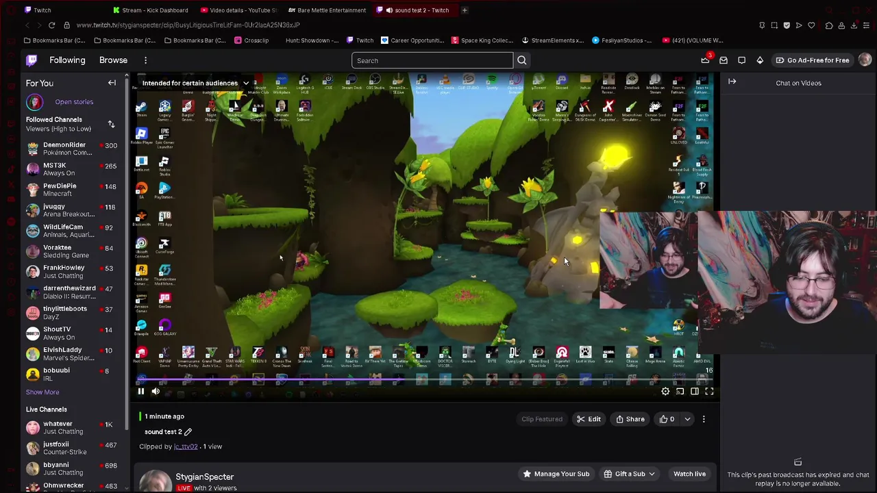Image resolution: width=877 pixels, height=493 pixels.
Task: Open the Whispers chat bubble icon
Action: click(x=741, y=60)
